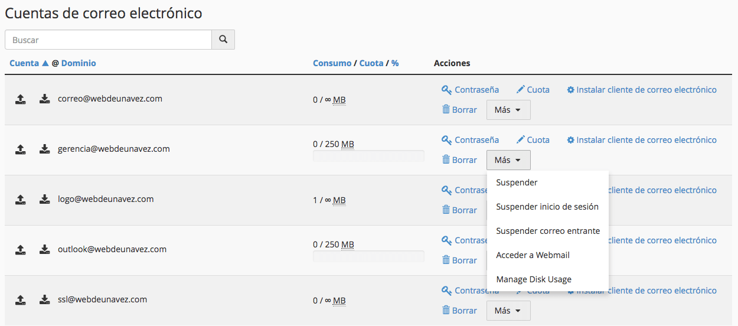
Task: Click download icon for correo@webdeunavez.com
Action: click(45, 99)
